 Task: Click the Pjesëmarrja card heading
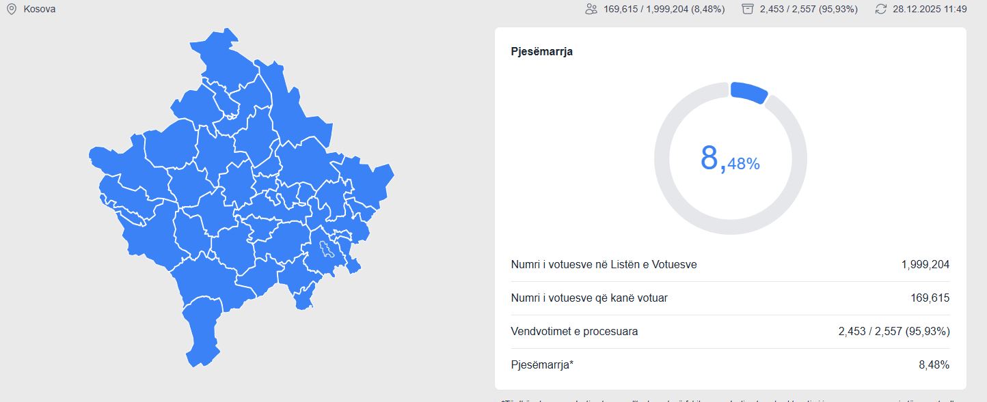[541, 52]
